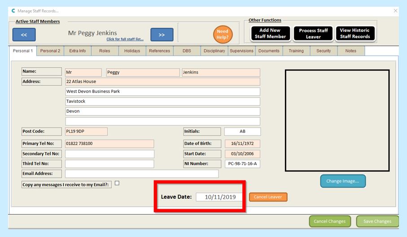The height and width of the screenshot is (237, 407).
Task: Click Save Changes button
Action: pyautogui.click(x=377, y=221)
